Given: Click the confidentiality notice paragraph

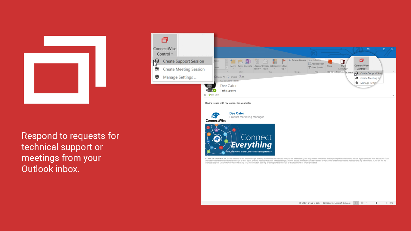Looking at the screenshot, I should click(297, 161).
